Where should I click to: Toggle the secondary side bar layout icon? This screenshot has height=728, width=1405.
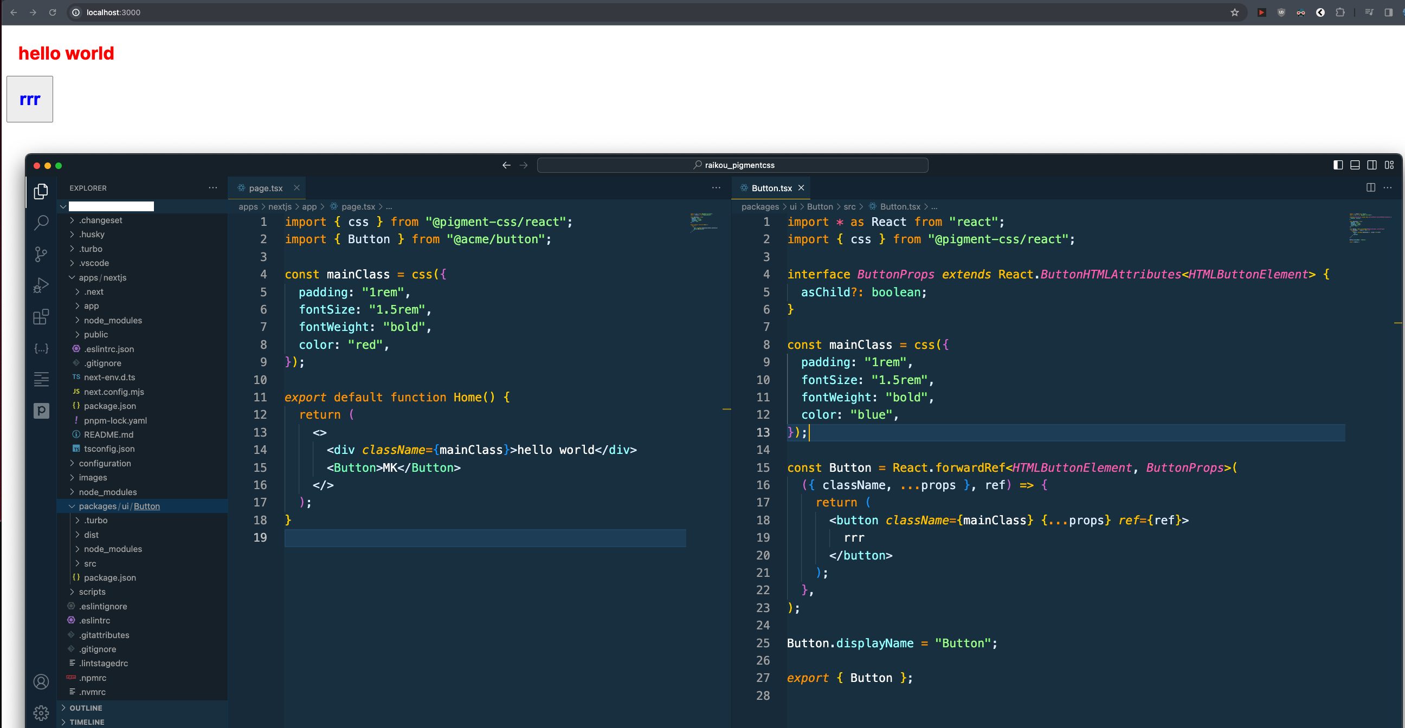[x=1372, y=165]
